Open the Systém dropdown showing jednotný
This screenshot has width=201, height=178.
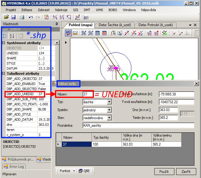(x=109, y=110)
